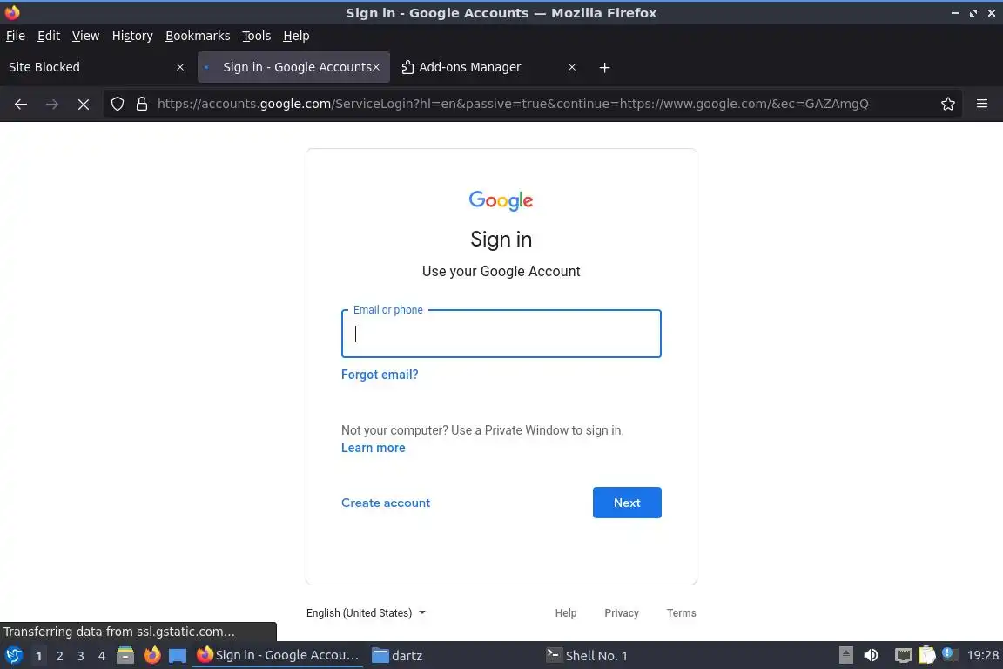
Task: Close the Site Blocked tab
Action: [x=180, y=67]
